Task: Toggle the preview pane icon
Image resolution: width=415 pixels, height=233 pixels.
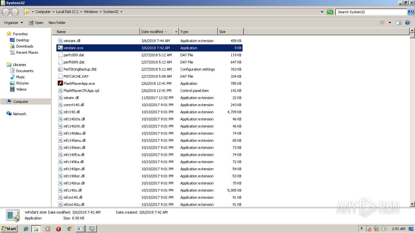Action: [x=398, y=23]
